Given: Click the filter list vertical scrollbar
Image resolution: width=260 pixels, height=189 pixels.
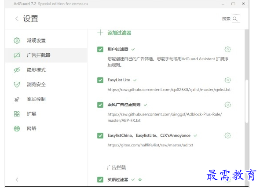Looking at the screenshot, I should 246,102.
